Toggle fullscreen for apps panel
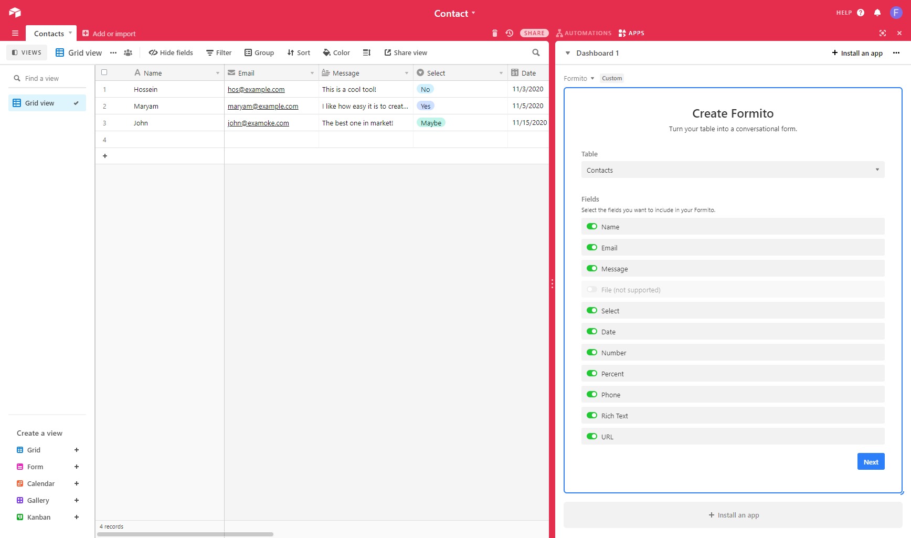 [883, 33]
